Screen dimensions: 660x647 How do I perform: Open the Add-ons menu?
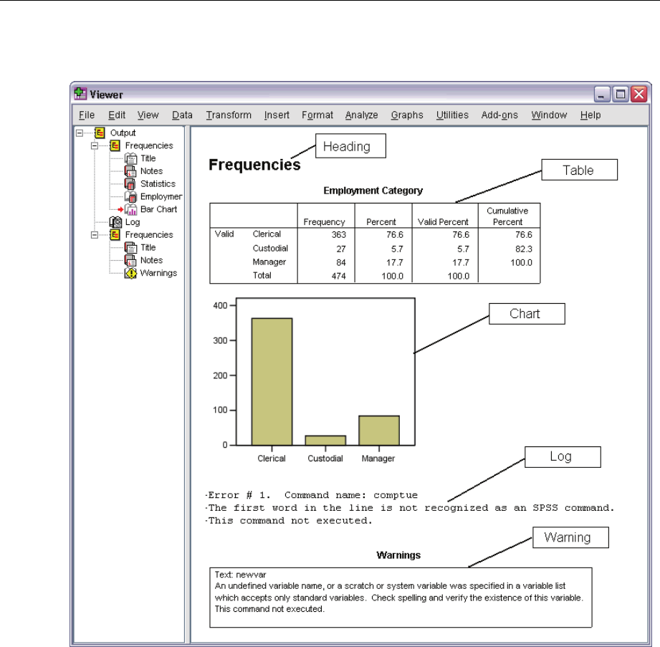click(499, 115)
